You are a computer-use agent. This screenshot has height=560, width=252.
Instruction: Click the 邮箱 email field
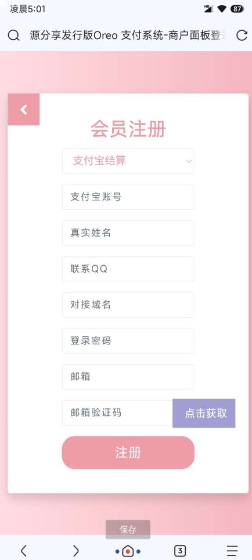[x=128, y=377]
